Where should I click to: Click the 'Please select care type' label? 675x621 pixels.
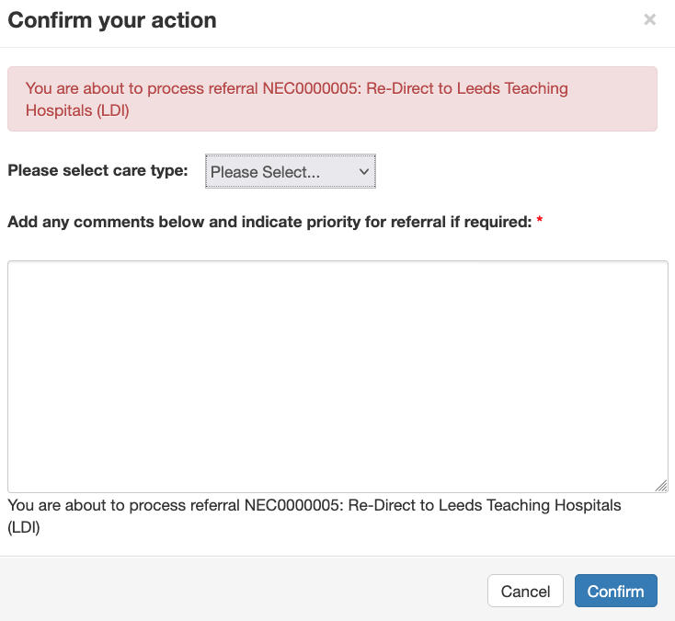click(97, 170)
